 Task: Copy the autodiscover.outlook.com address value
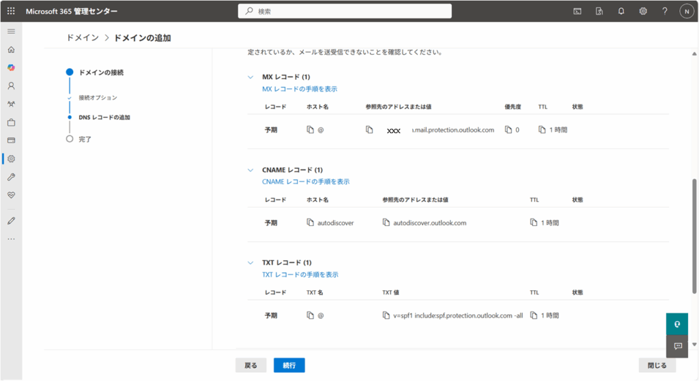(386, 223)
